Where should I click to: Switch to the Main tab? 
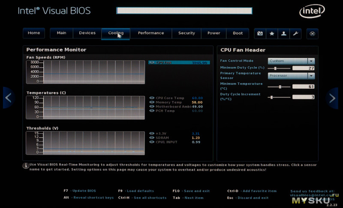coord(61,33)
